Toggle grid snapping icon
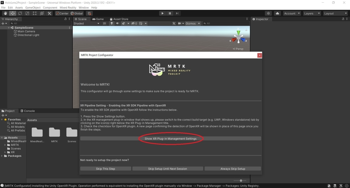The image size is (350, 188). (89, 13)
